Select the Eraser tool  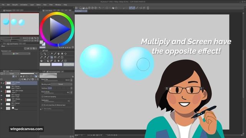[59, 57]
